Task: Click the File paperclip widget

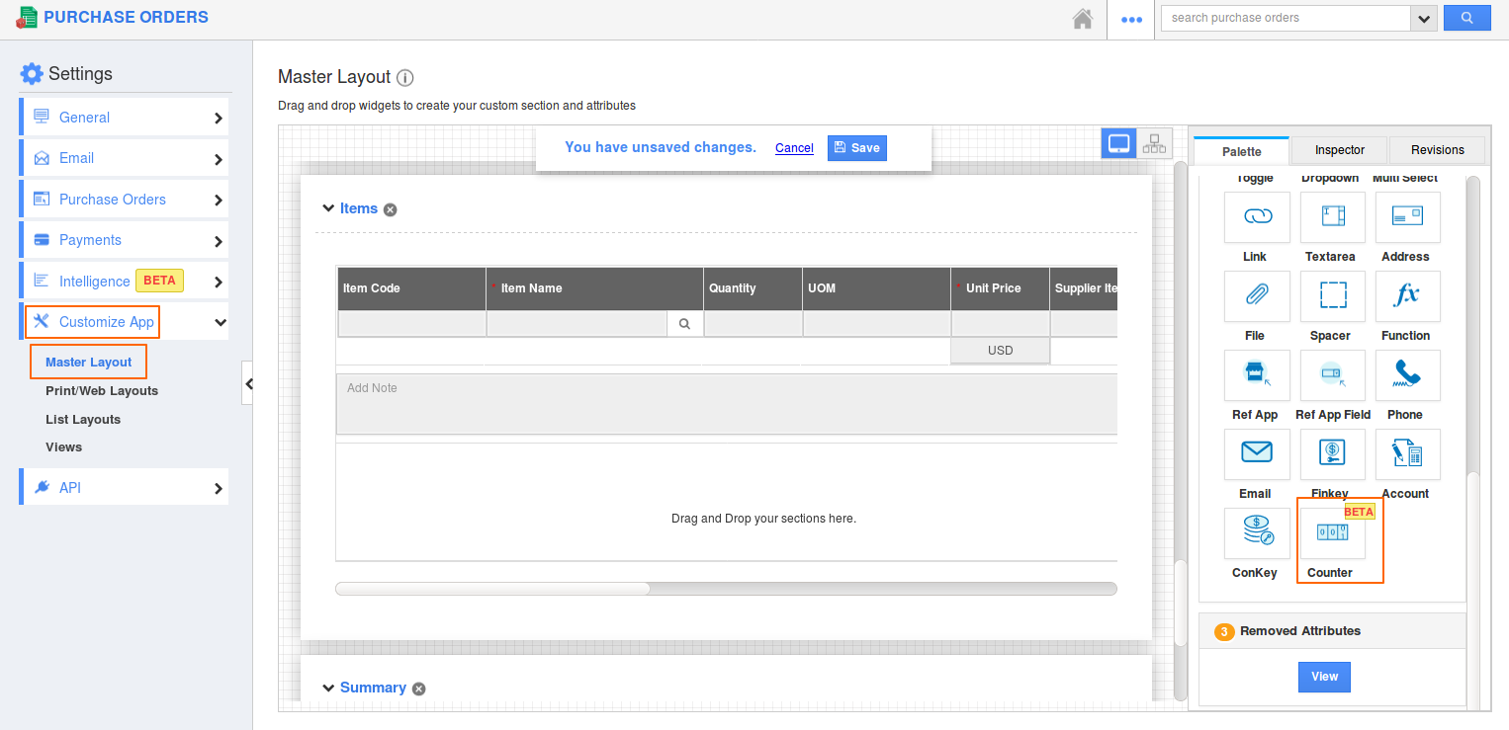Action: pyautogui.click(x=1256, y=296)
